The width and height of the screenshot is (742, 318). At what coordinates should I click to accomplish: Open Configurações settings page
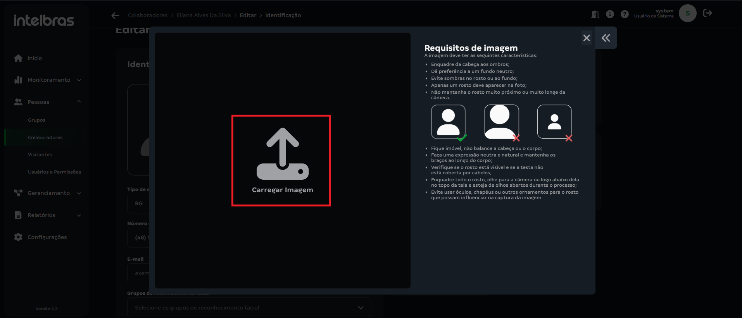[47, 237]
